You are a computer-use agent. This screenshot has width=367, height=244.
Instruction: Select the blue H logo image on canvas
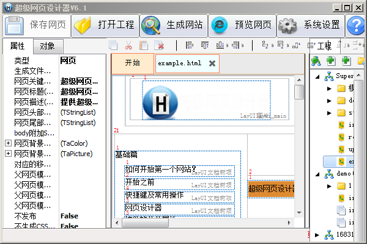tap(160, 102)
